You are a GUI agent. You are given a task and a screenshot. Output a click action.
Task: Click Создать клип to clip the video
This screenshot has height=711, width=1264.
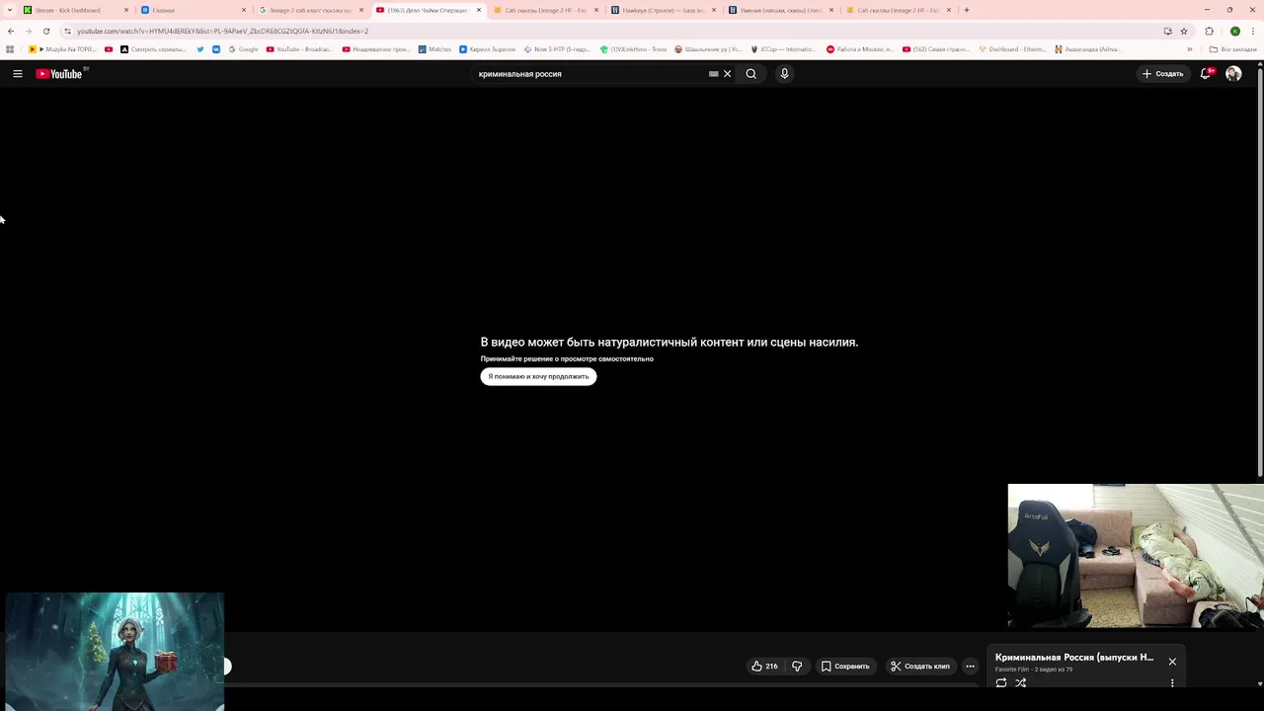coord(919,667)
